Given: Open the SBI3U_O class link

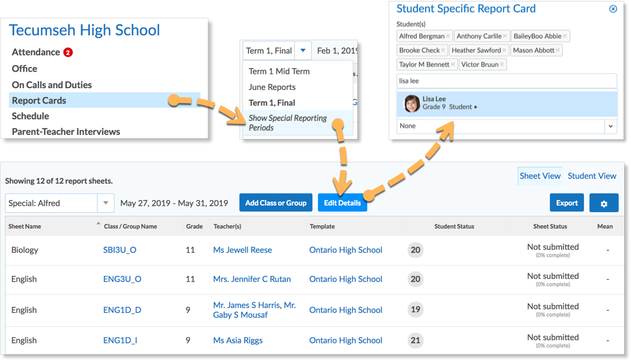Looking at the screenshot, I should [x=120, y=250].
